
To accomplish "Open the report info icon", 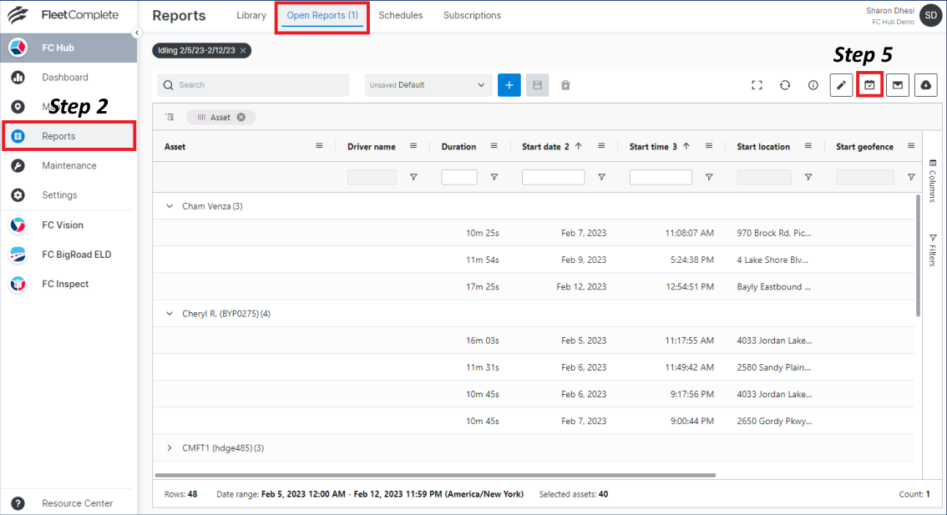I will [813, 85].
